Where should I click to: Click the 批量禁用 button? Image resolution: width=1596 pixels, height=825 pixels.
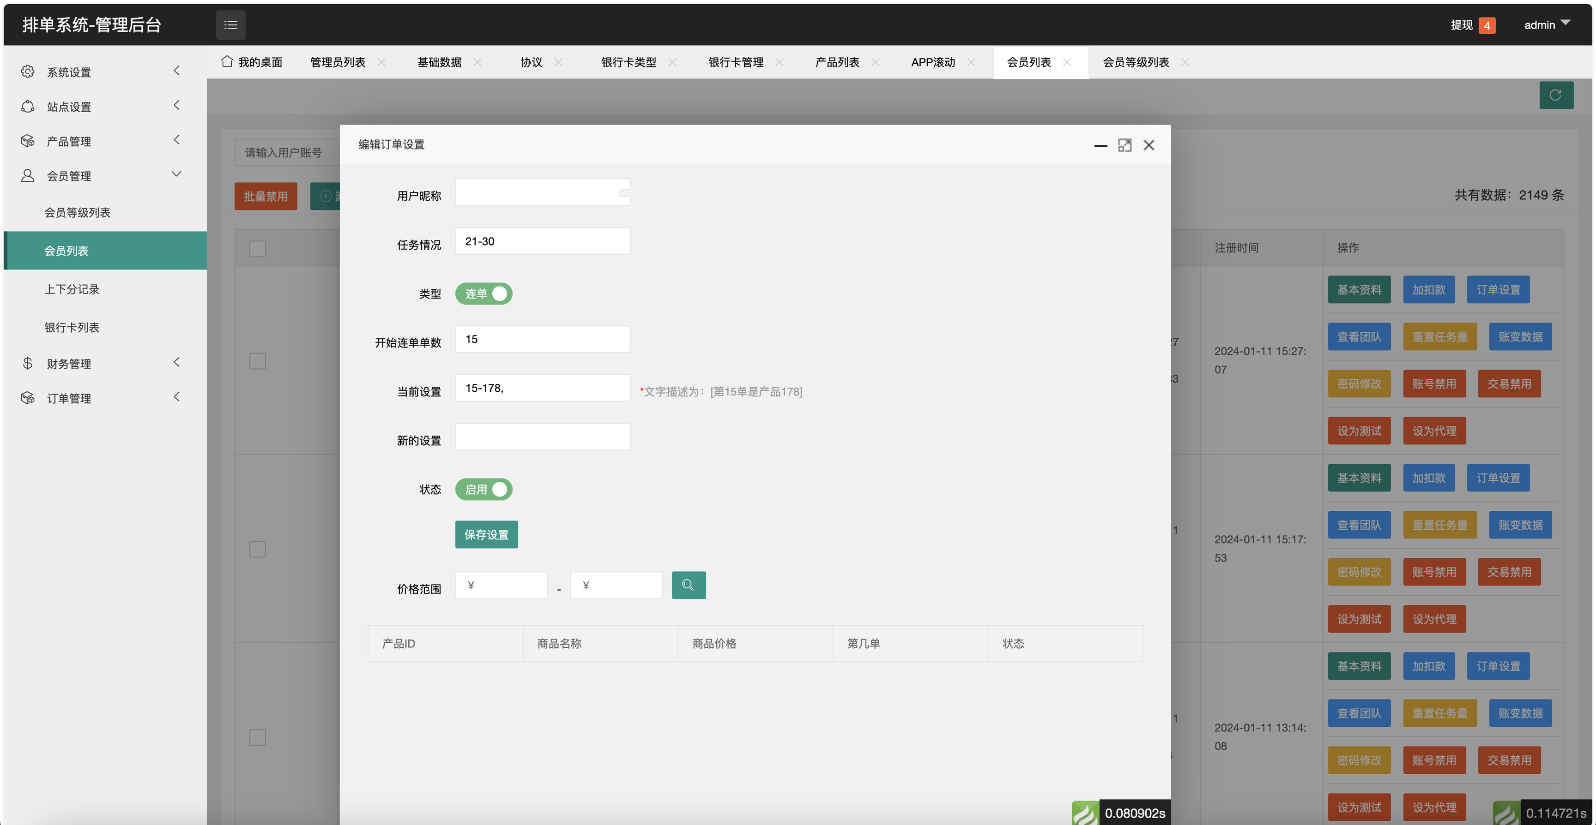pyautogui.click(x=265, y=196)
